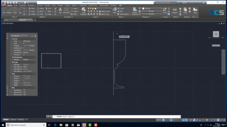Open Layer Properties manager

pyautogui.click(x=83, y=11)
